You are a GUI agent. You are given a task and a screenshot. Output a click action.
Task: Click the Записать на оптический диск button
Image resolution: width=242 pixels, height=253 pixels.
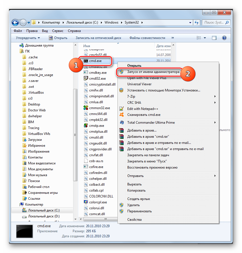coord(98,38)
